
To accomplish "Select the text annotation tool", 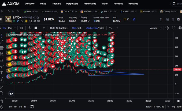I will click(2, 72).
